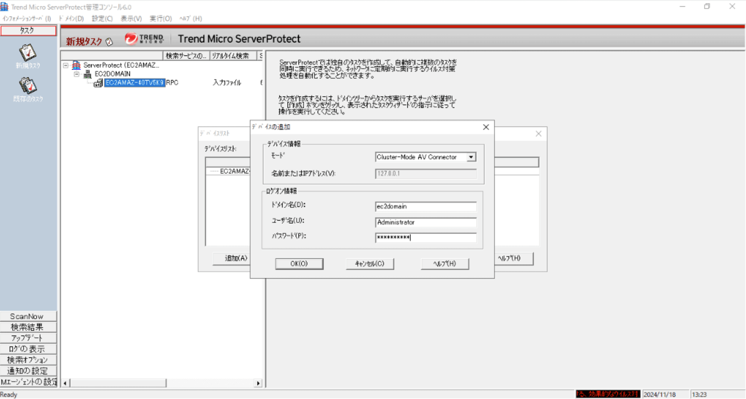Click the EC2DOMAIN domain icon
The width and height of the screenshot is (746, 399).
tap(87, 74)
